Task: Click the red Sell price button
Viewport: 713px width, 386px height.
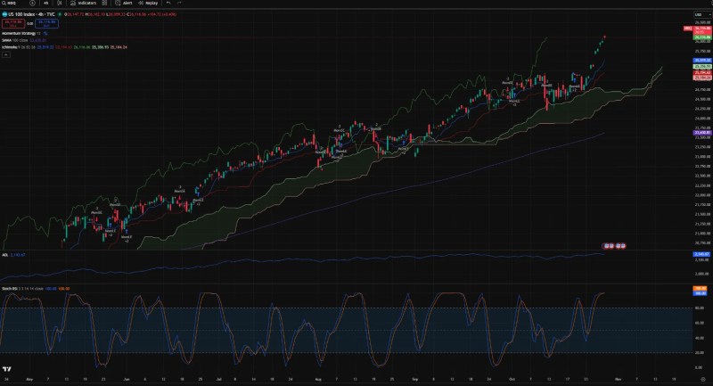Action: tap(13, 23)
